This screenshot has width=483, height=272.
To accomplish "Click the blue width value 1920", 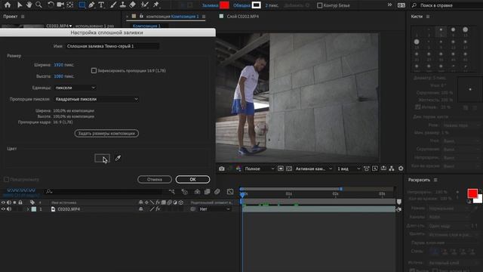I will pyautogui.click(x=59, y=65).
